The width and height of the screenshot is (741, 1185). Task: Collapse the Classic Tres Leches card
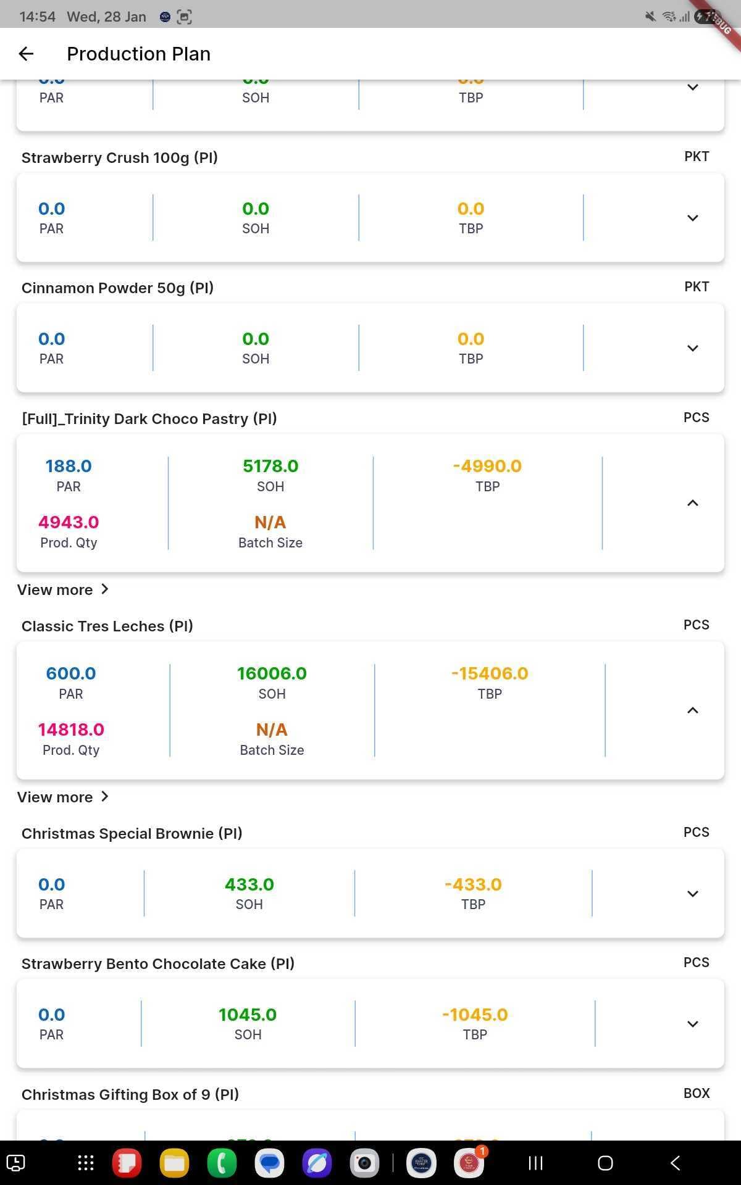pos(693,710)
